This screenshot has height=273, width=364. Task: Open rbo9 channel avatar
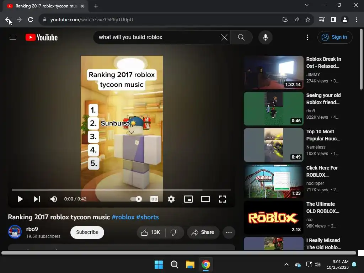[15, 232]
